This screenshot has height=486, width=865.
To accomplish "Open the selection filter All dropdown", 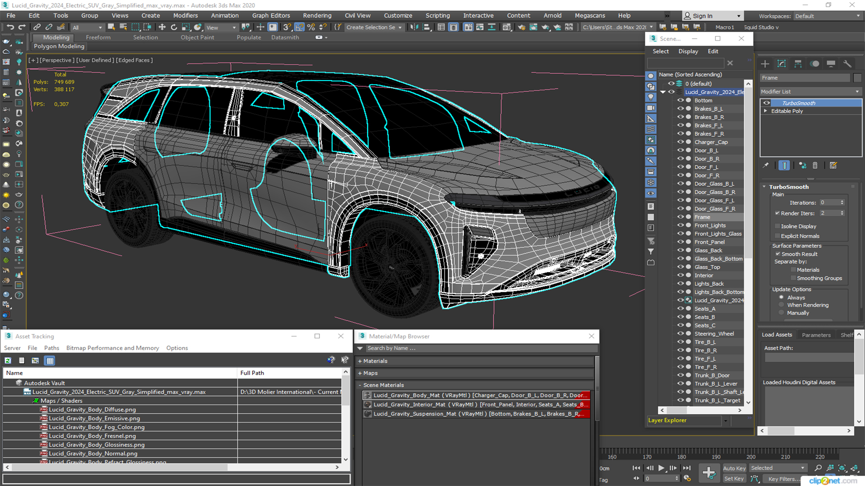I will 87,27.
